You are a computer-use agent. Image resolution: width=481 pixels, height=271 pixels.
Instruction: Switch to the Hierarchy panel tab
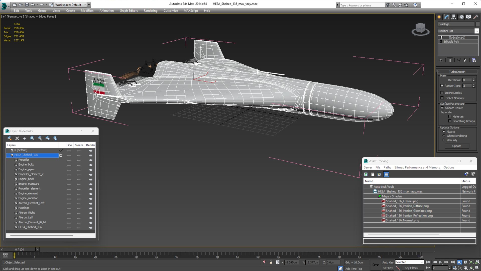[454, 17]
